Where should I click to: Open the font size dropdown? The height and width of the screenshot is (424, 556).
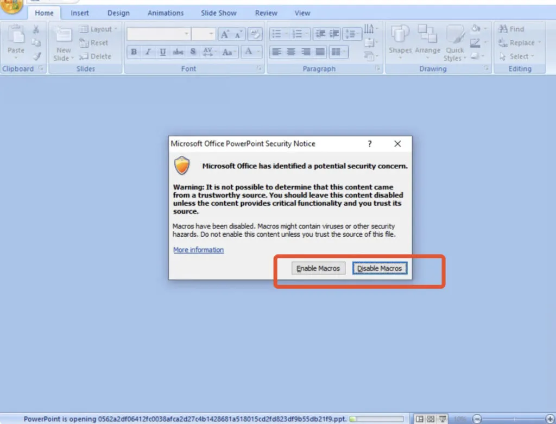point(211,34)
